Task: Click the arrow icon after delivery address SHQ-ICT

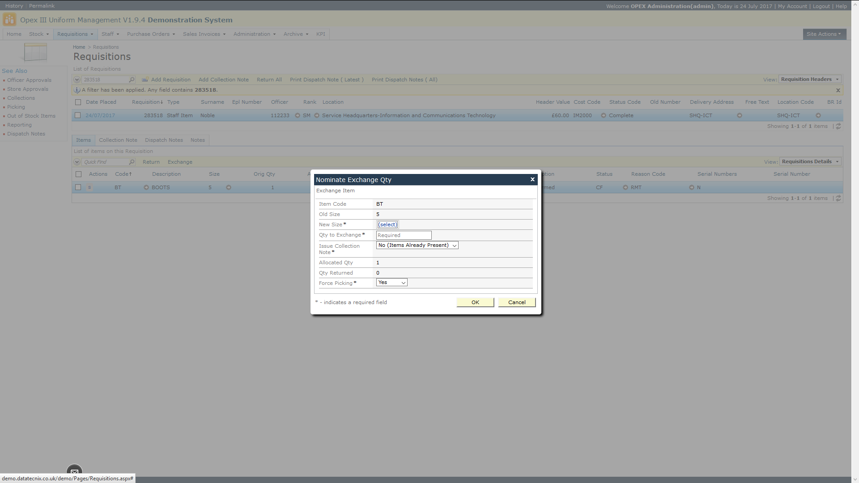Action: click(740, 115)
